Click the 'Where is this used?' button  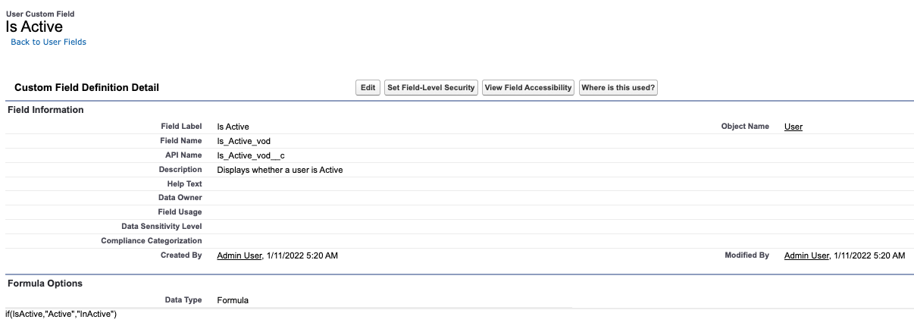(x=618, y=88)
